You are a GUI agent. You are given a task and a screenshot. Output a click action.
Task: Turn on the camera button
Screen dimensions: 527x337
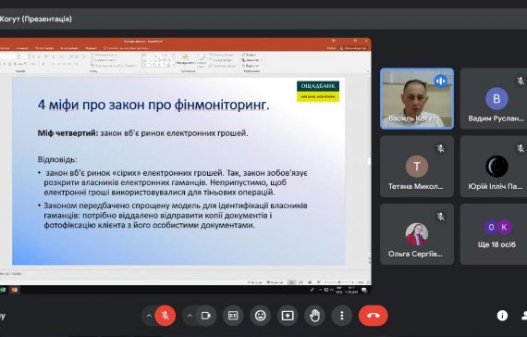205,316
